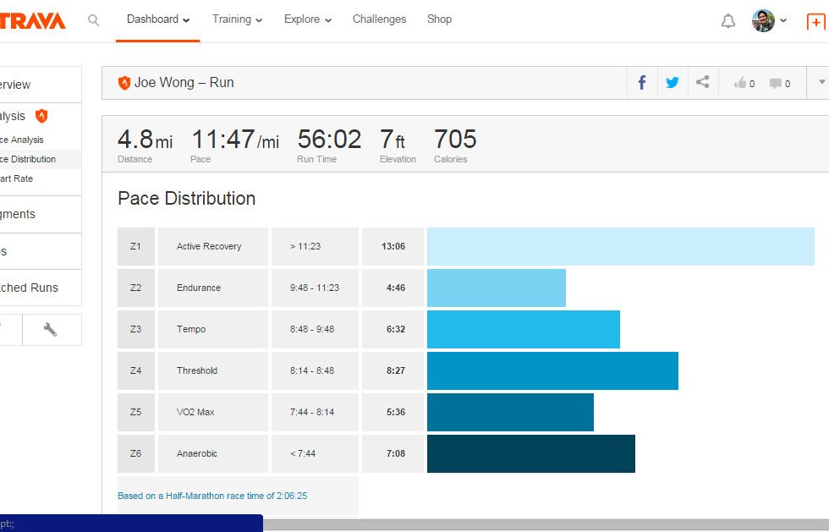Open the profile avatar menu
The width and height of the screenshot is (829, 532).
(769, 21)
